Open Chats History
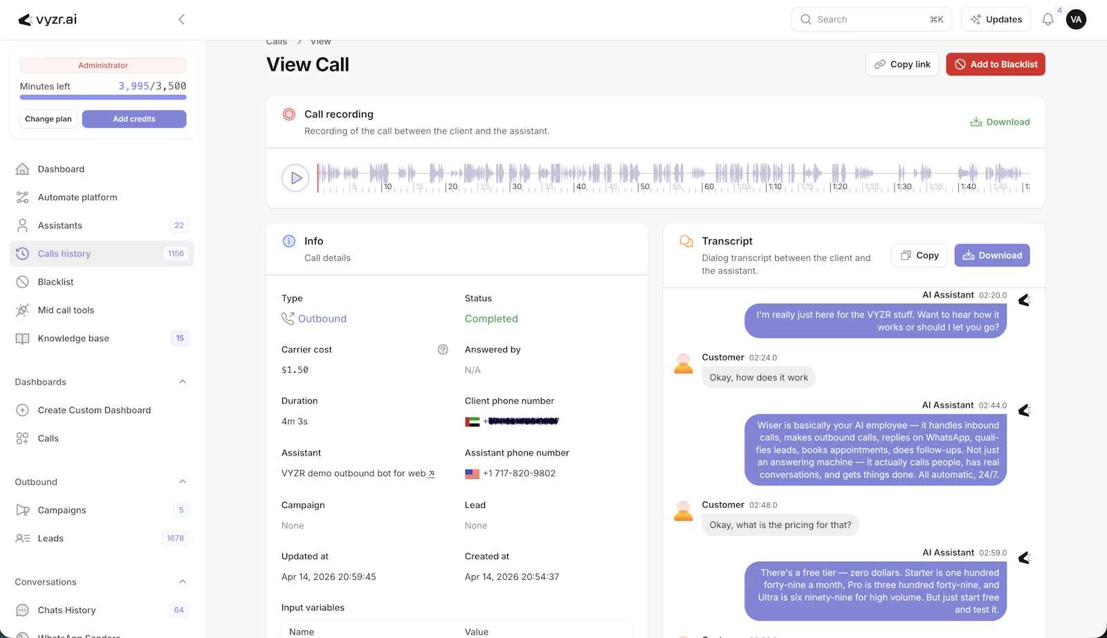The width and height of the screenshot is (1107, 638). point(102,610)
